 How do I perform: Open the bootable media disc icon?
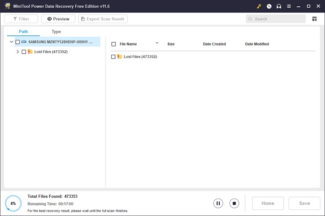click(269, 6)
